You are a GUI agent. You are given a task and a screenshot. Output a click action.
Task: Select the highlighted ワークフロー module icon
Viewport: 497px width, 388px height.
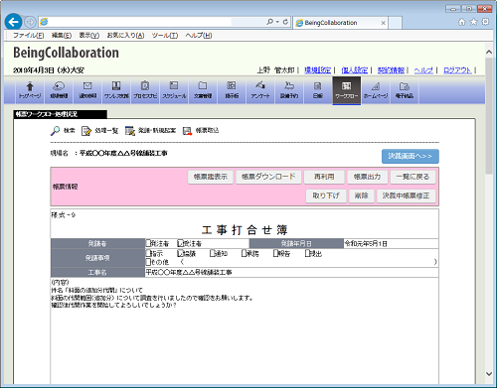tap(347, 90)
